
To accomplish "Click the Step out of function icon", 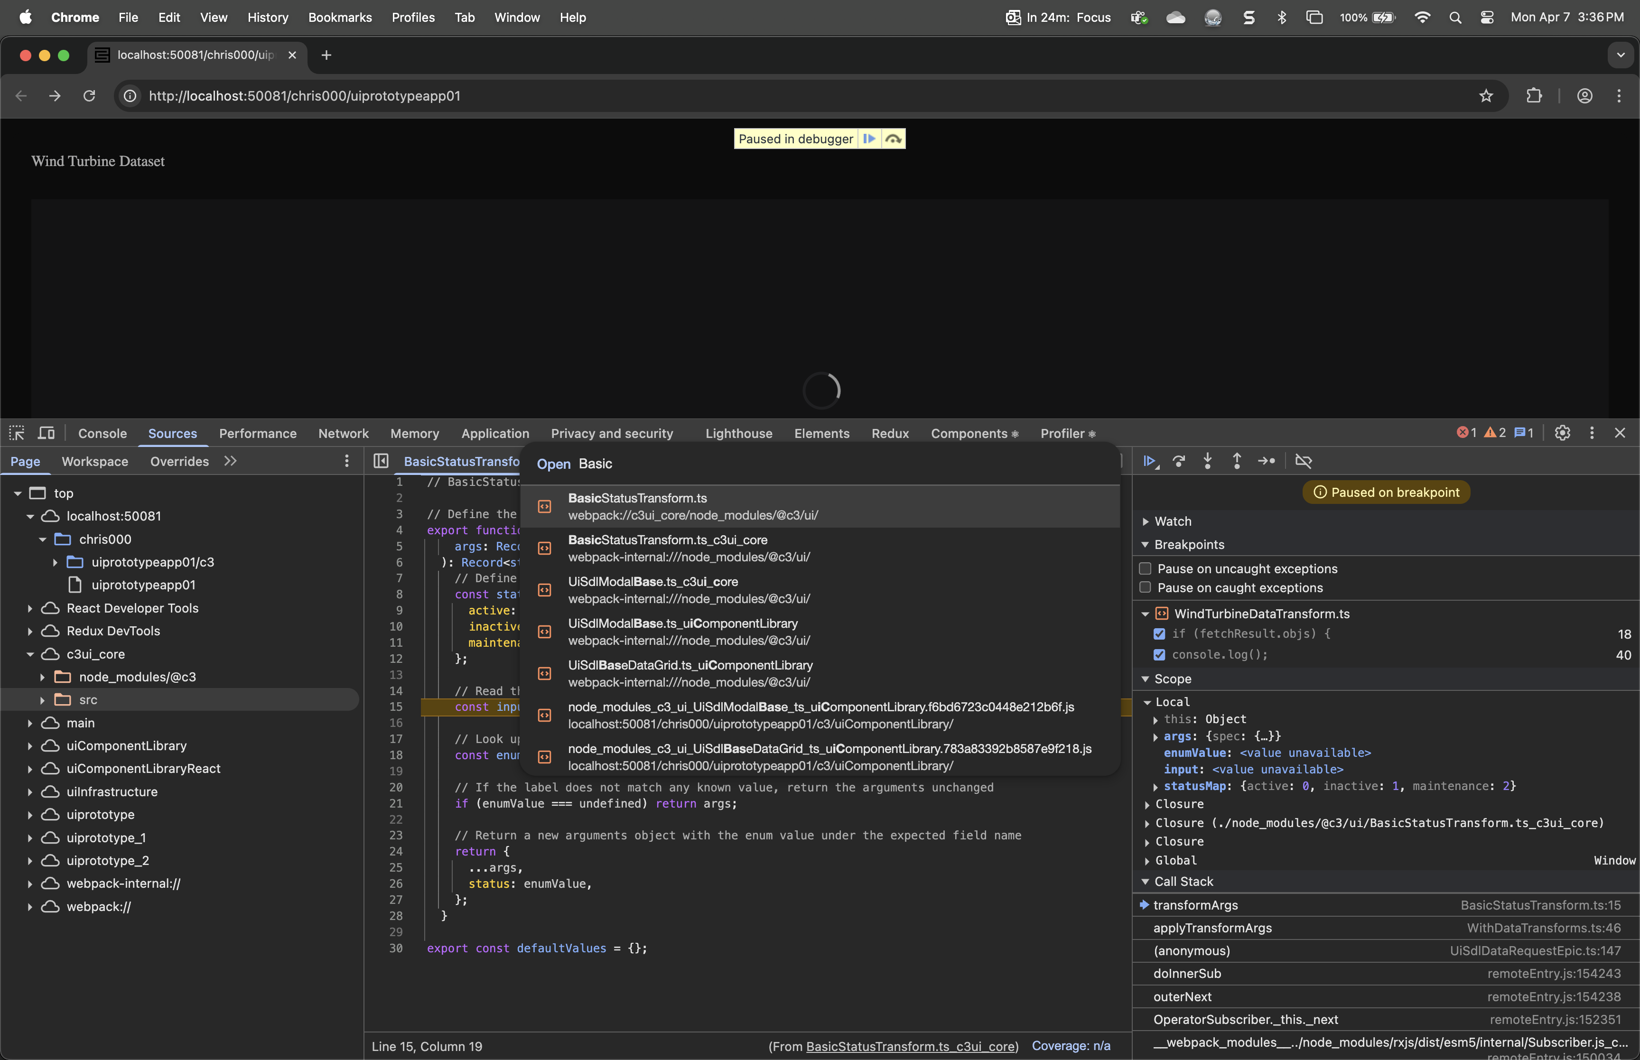I will [1237, 461].
